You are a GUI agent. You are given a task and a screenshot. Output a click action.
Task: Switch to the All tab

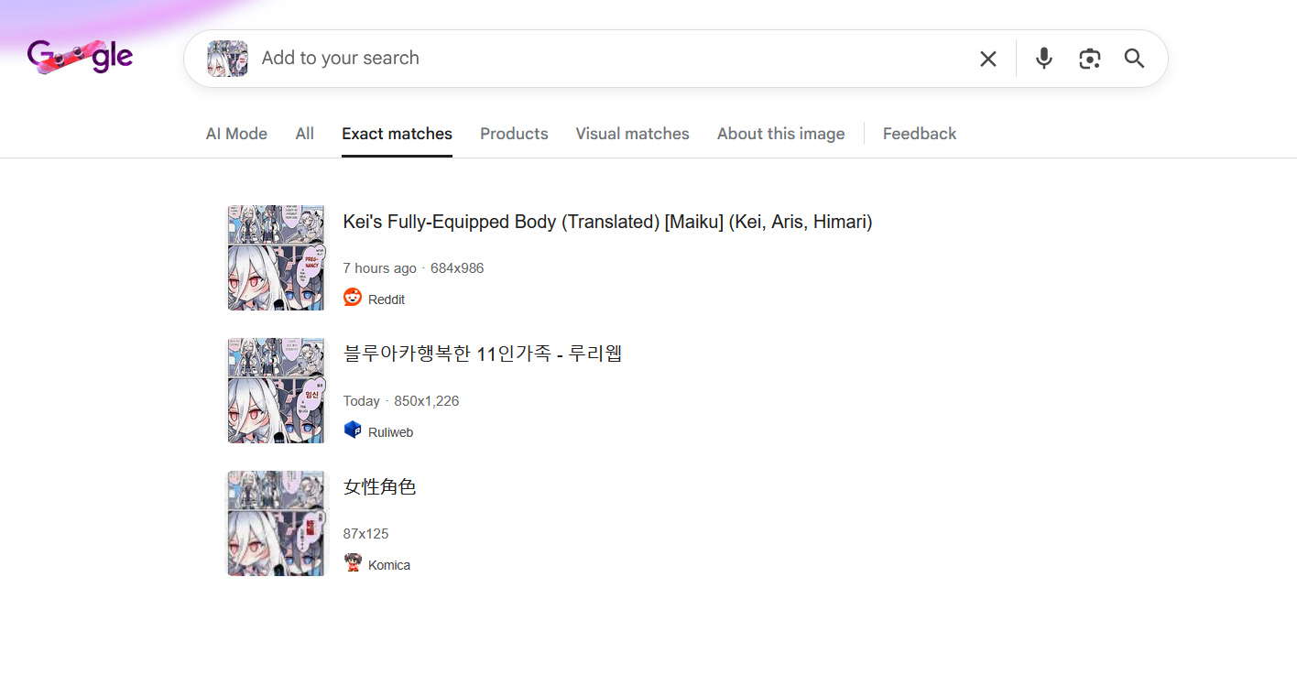point(305,134)
